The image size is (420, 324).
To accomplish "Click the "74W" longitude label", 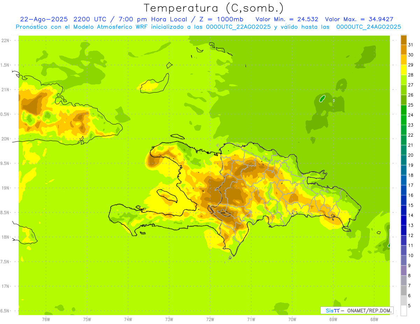I will (128, 319).
